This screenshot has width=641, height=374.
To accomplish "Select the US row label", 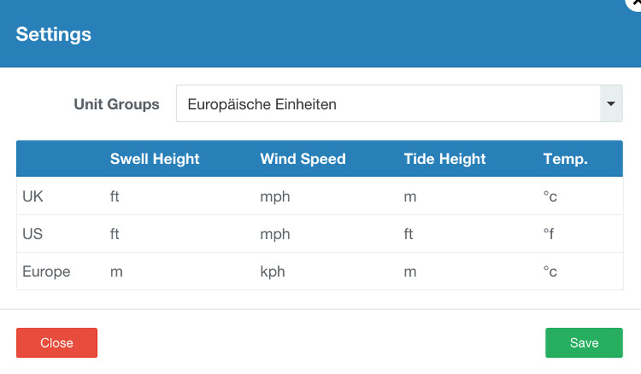I will [32, 234].
